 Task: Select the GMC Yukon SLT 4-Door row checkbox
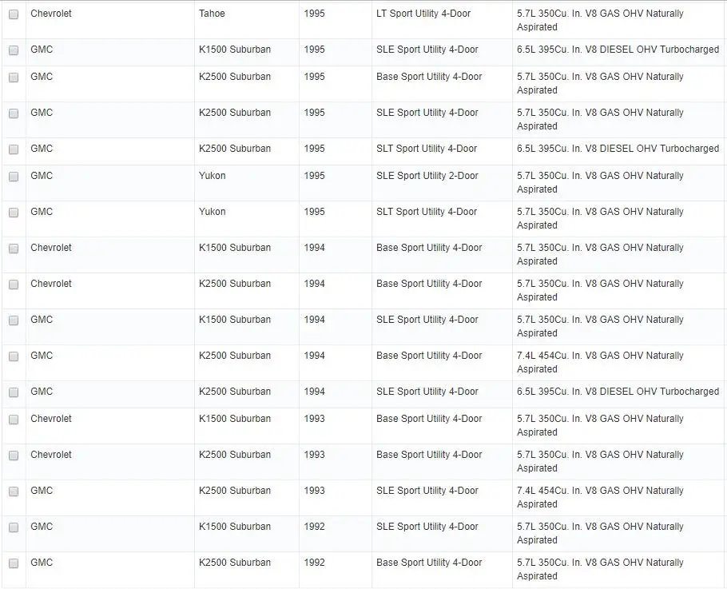(x=14, y=213)
